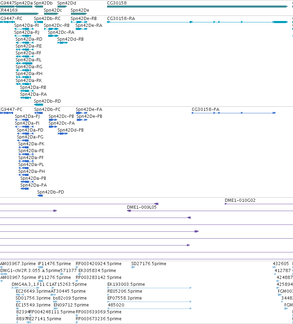Screen dimensions: 293x324
Task: Click transcript label Spn42Da-RD
Action: click(29, 39)
